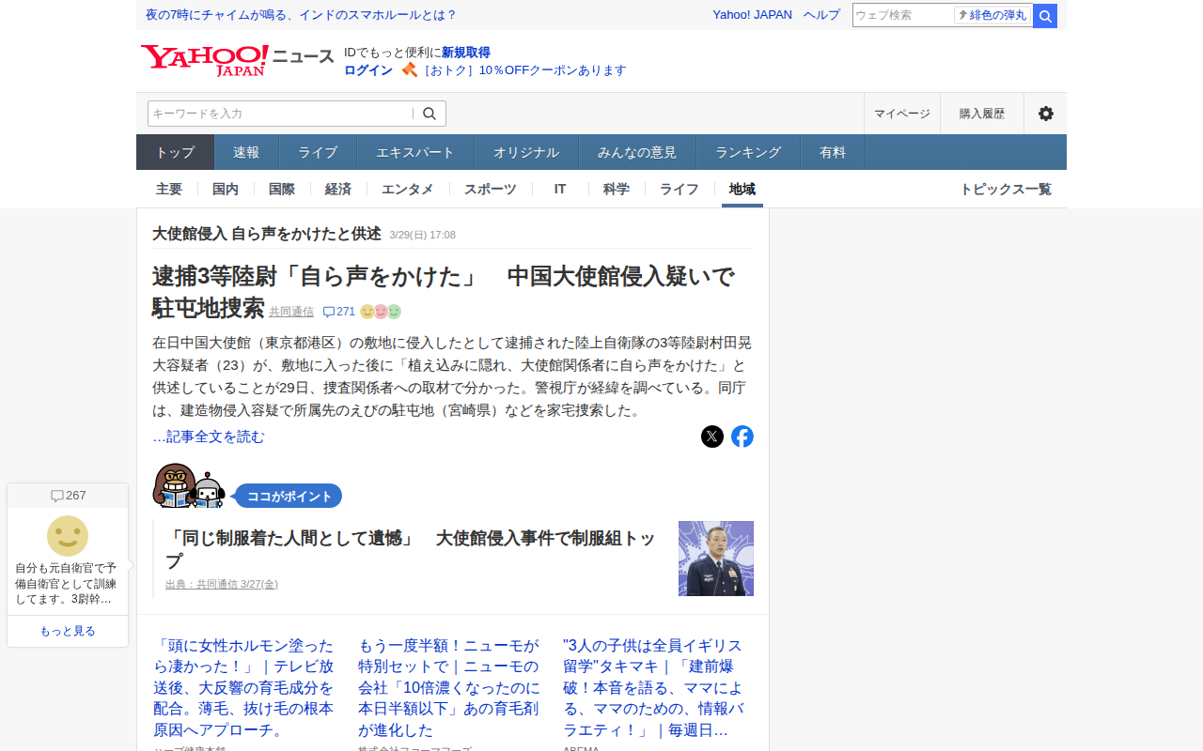This screenshot has width=1203, height=751.
Task: Click the 出典：共同通信 3/27 citation link
Action: pyautogui.click(x=222, y=584)
